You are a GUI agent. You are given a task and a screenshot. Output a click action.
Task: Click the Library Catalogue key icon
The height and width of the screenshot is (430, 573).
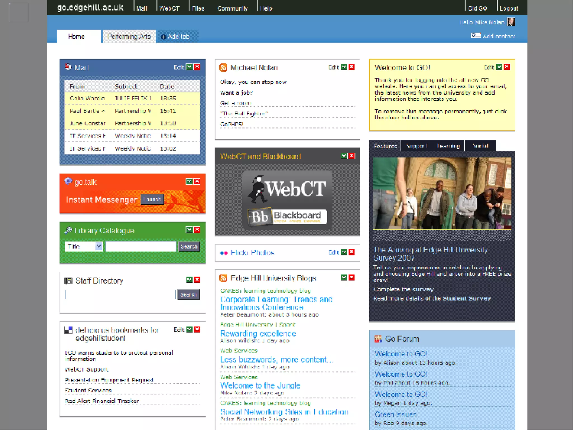(68, 230)
